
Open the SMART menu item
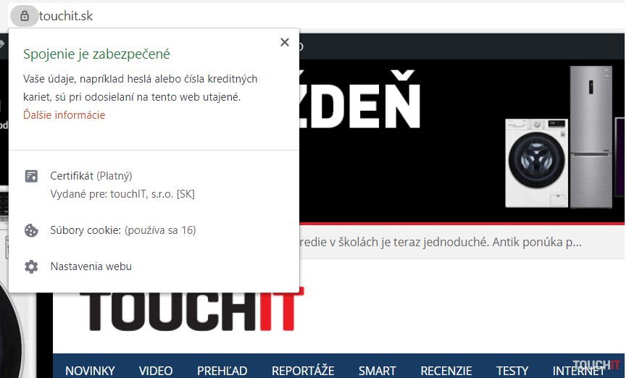377,371
